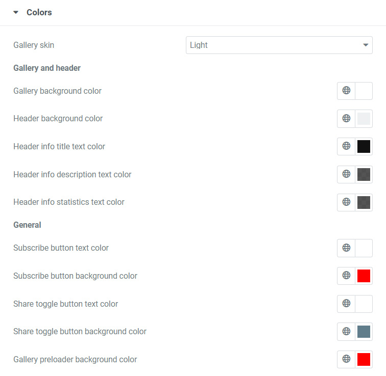386x376 pixels.
Task: Click globe icon for Gallery background color
Action: (x=346, y=91)
